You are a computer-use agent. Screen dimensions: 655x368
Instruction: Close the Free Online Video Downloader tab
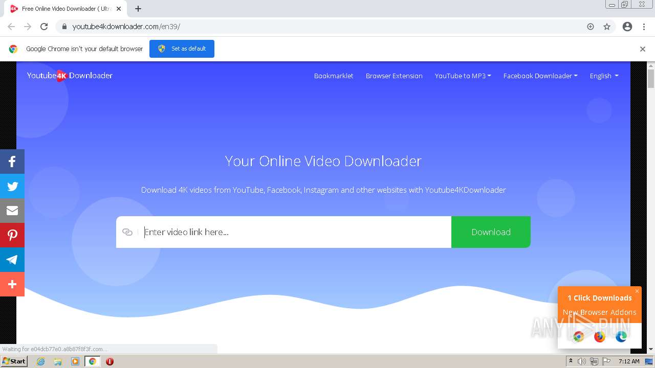point(119,9)
